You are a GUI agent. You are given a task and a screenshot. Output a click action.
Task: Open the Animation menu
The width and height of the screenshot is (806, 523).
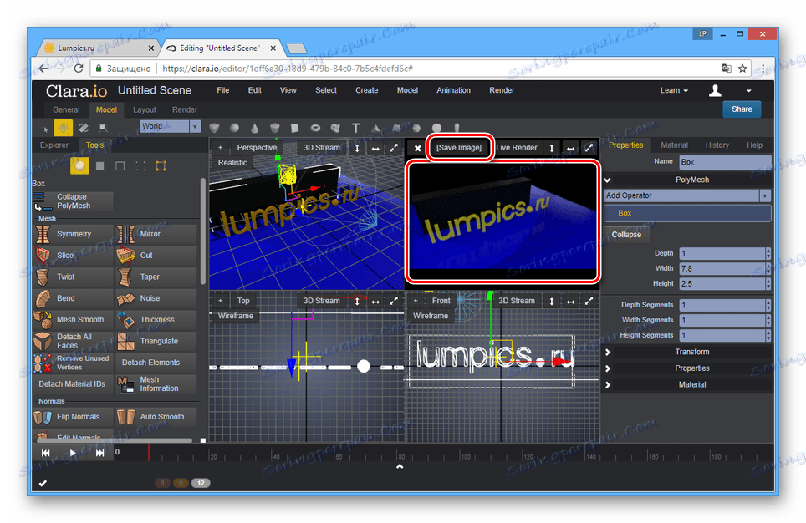(453, 90)
